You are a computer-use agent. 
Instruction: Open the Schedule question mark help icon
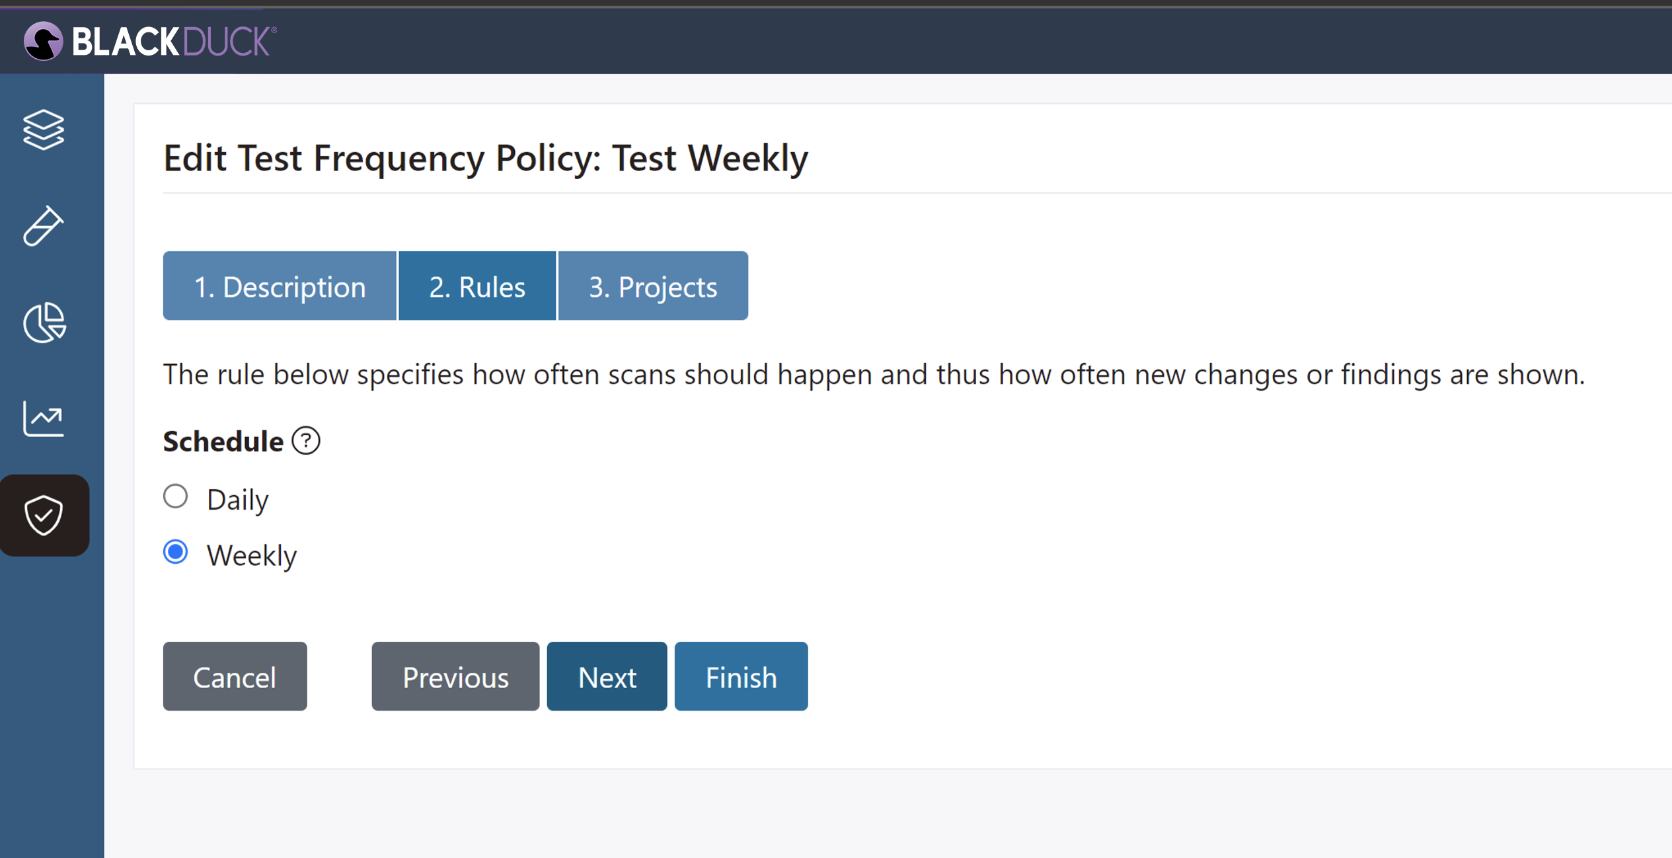[305, 440]
